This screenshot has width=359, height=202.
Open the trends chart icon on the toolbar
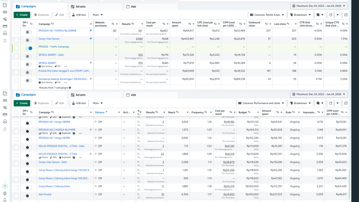pos(346,15)
